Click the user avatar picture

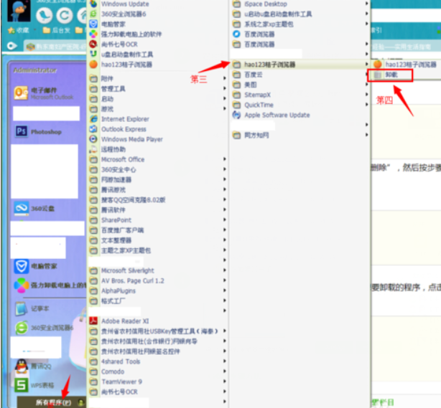[x=19, y=10]
